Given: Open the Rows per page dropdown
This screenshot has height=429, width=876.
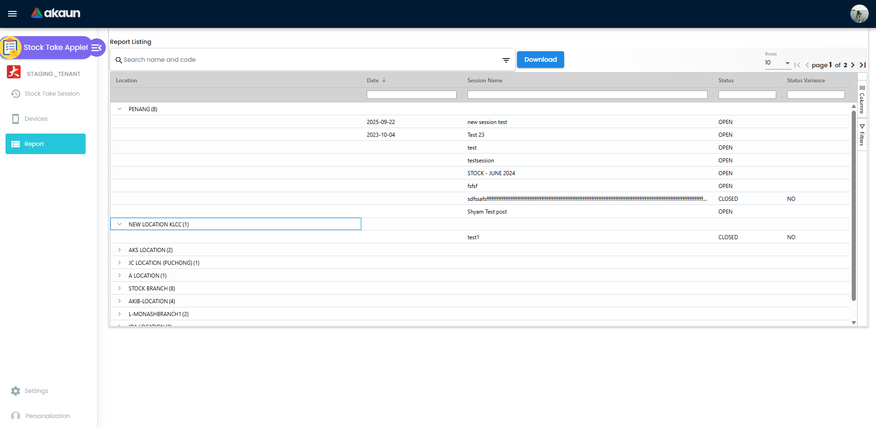Looking at the screenshot, I should [788, 64].
